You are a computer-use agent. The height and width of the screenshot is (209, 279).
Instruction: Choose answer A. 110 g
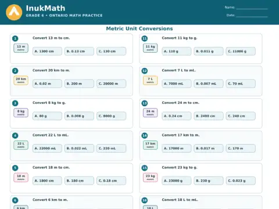coord(177,51)
